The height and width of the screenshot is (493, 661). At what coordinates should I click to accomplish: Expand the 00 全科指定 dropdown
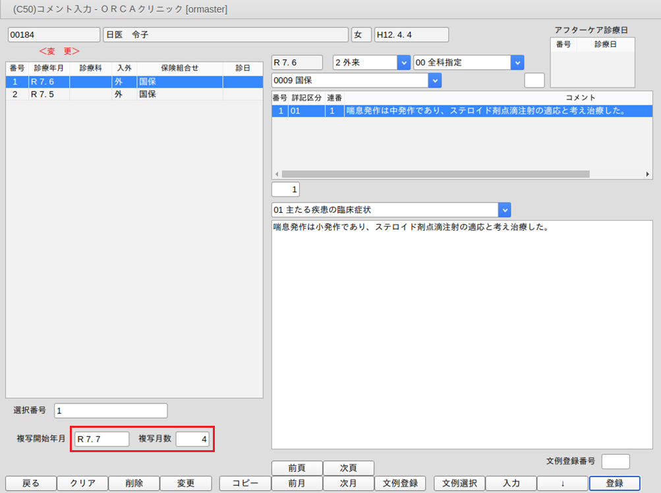click(517, 63)
